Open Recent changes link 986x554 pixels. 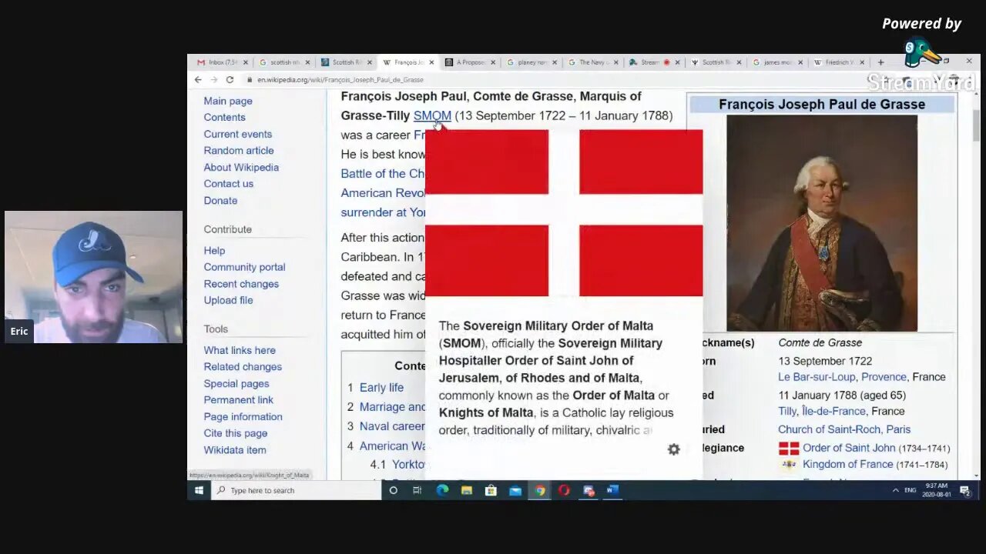click(241, 284)
